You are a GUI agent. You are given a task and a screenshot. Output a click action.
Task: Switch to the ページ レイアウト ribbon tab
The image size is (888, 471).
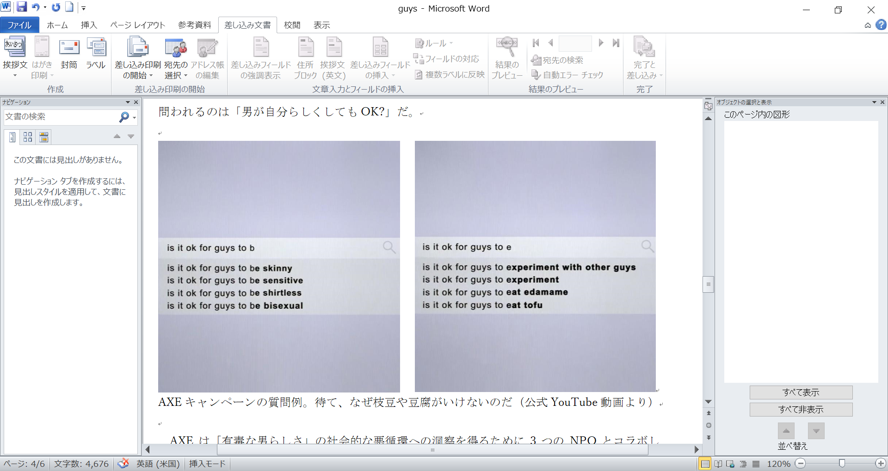click(137, 25)
